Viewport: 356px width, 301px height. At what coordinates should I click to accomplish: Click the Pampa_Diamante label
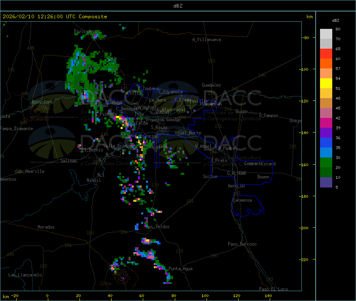tap(17, 129)
